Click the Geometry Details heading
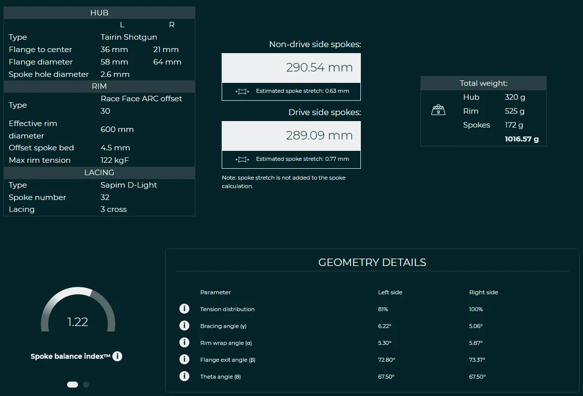Image resolution: width=583 pixels, height=396 pixels. pos(372,263)
